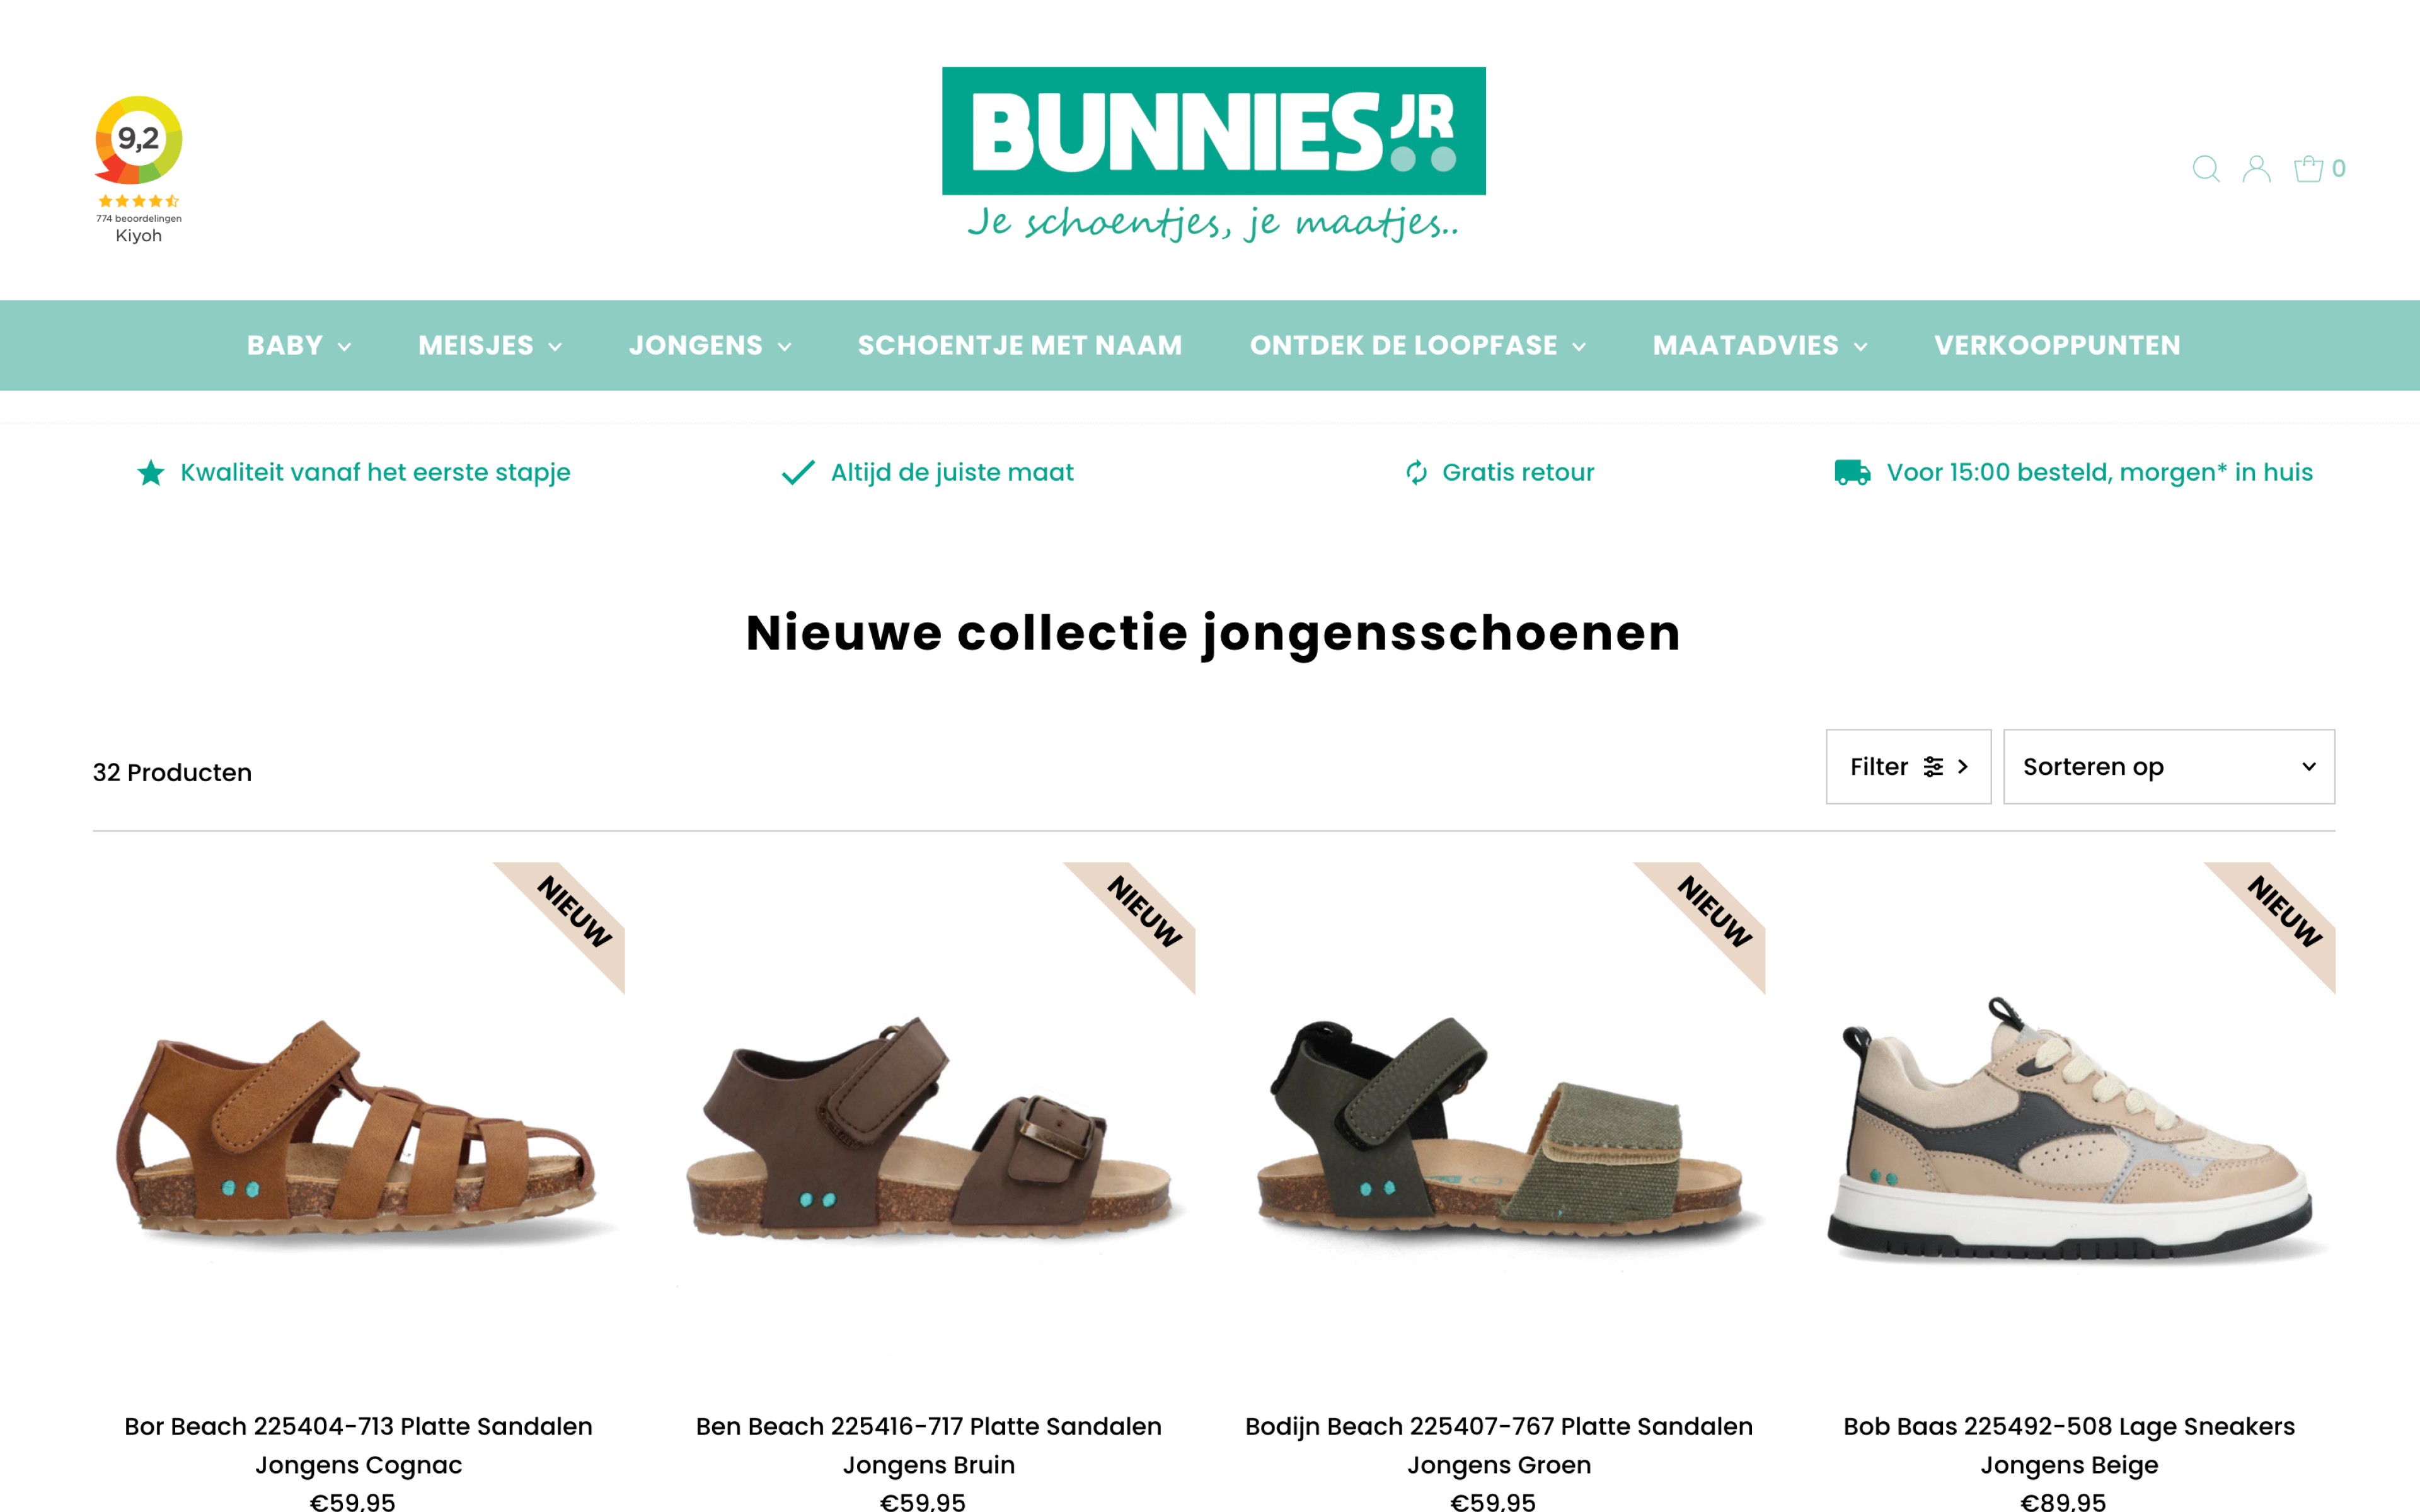Click the Kiyoh 9,2 rating badge
The width and height of the screenshot is (2420, 1512).
click(139, 170)
